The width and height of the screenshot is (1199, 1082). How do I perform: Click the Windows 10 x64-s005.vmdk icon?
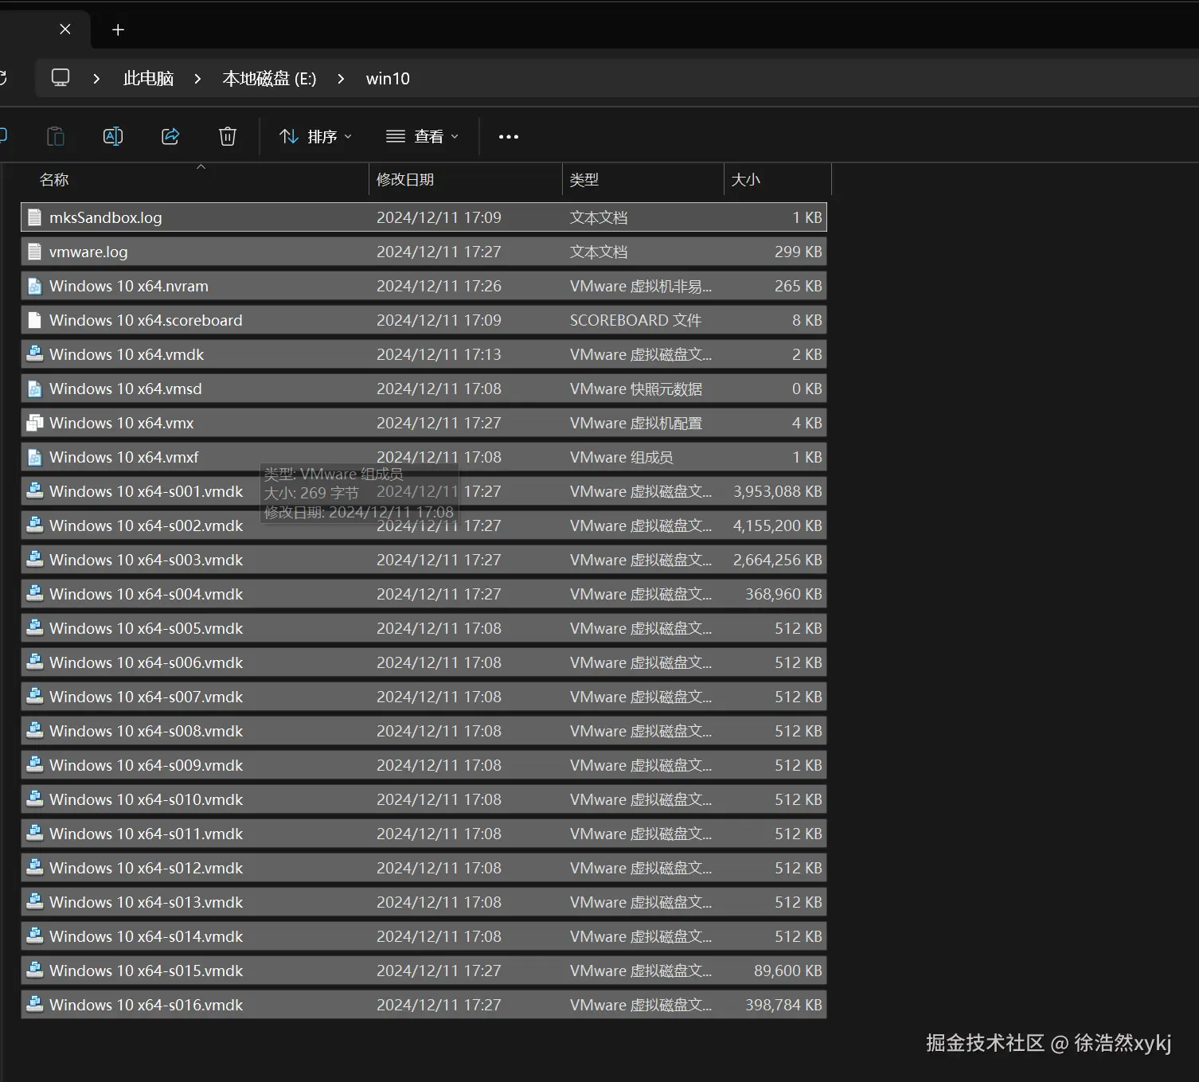[x=34, y=628]
